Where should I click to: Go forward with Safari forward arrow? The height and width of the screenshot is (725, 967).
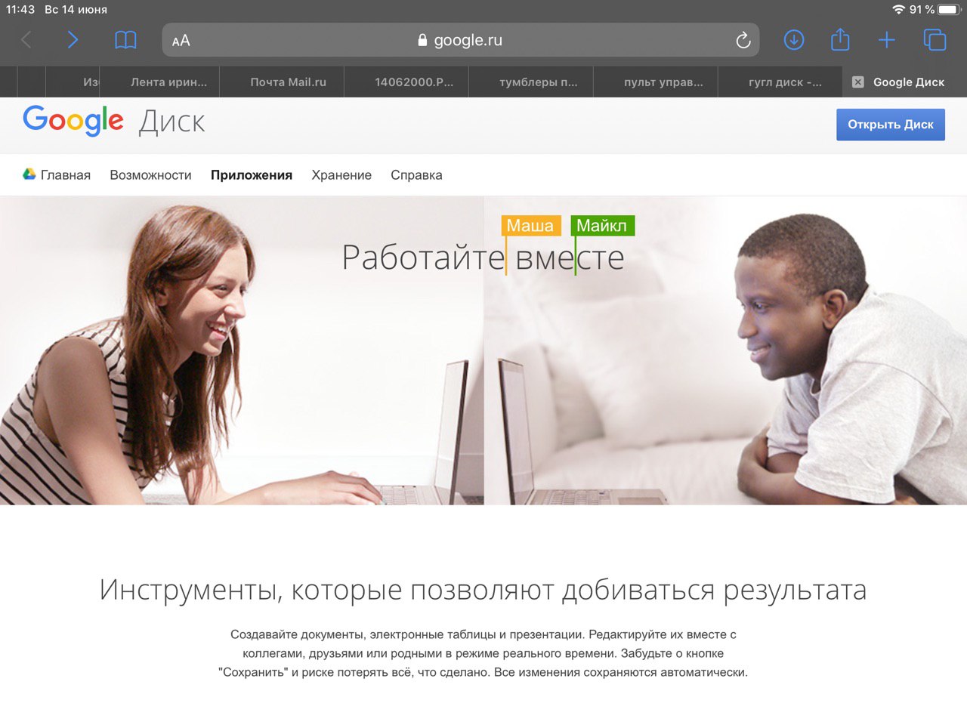[73, 40]
